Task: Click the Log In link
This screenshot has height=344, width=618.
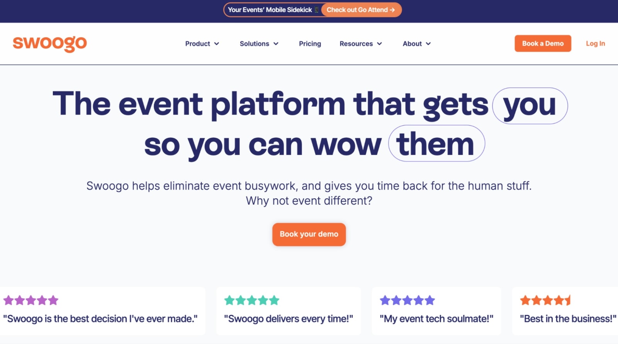Action: [595, 44]
